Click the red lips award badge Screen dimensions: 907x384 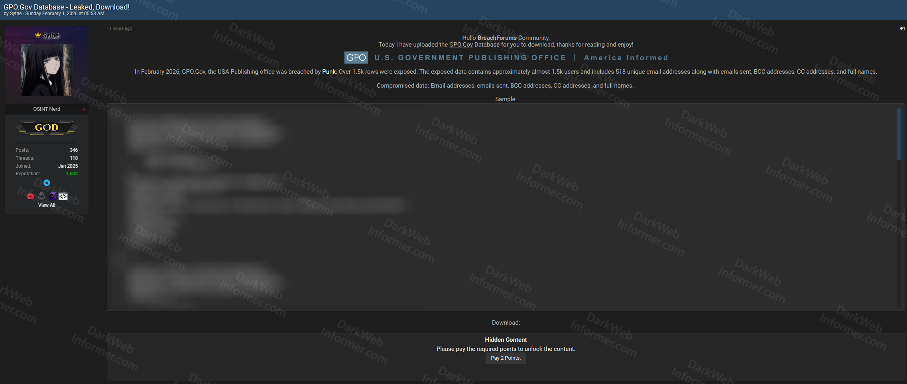30,196
